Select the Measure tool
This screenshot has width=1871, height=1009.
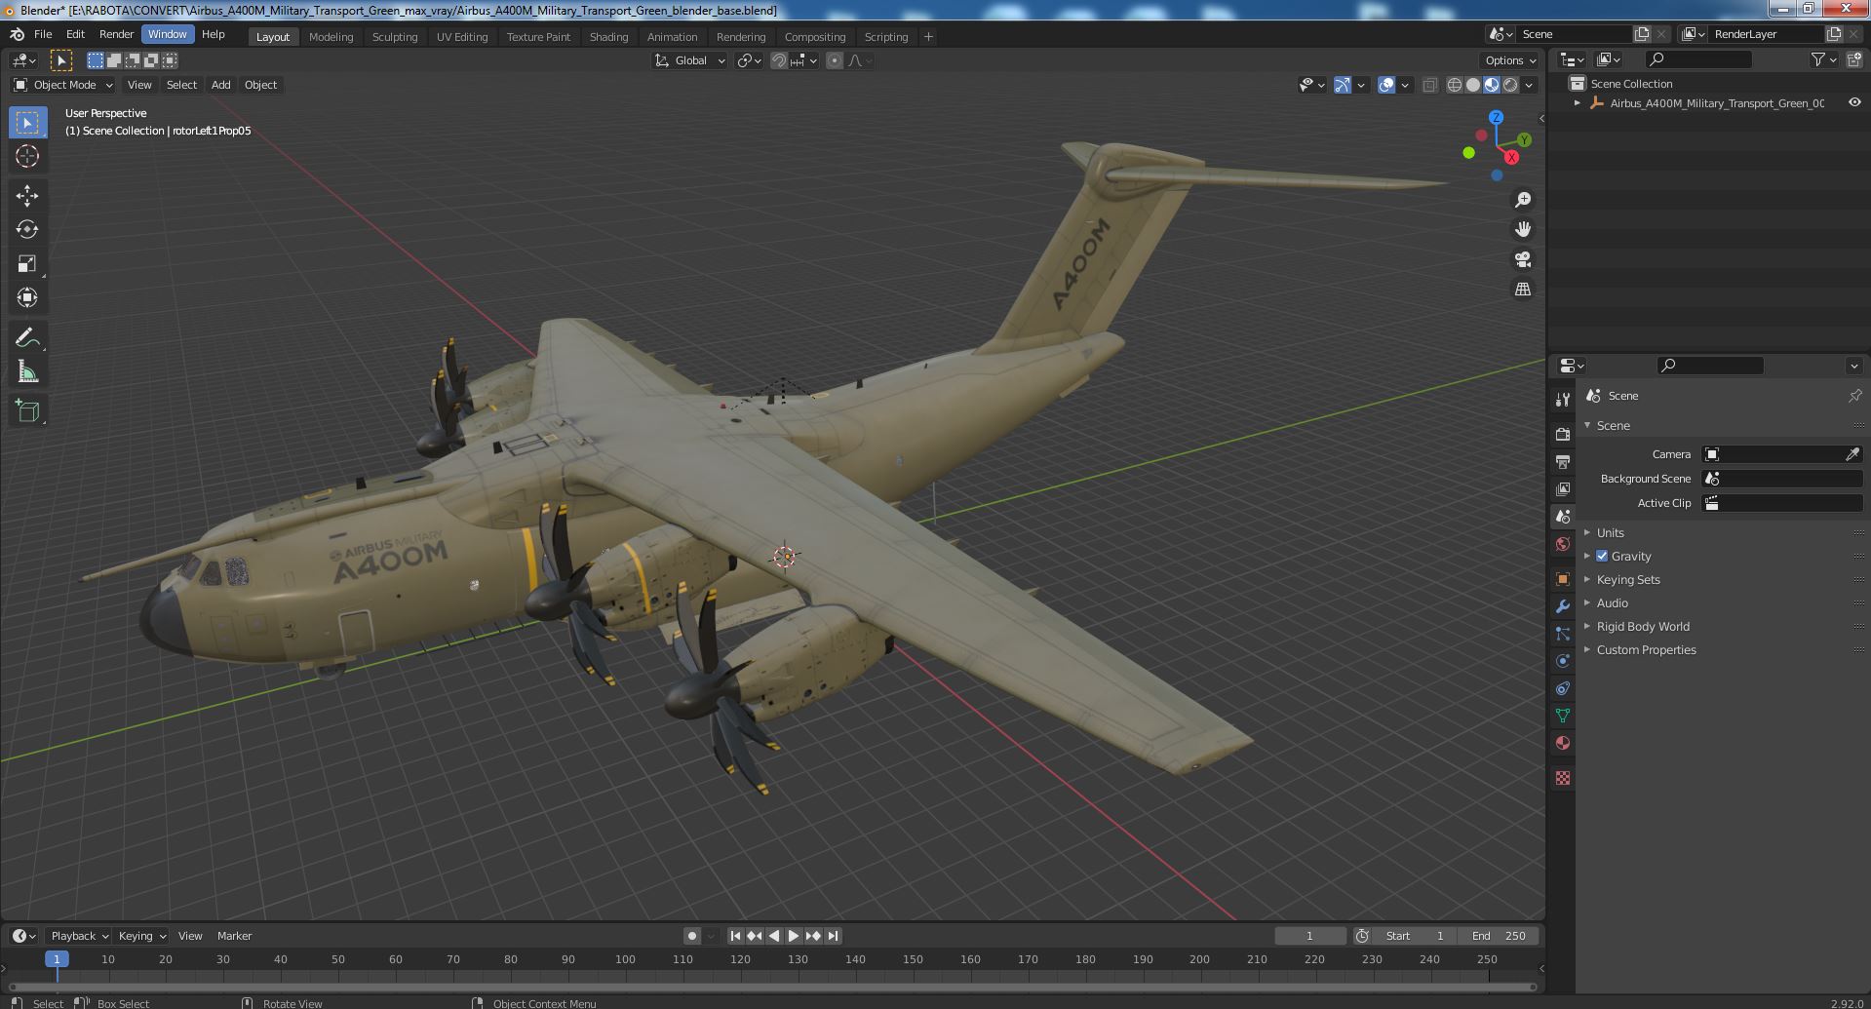(27, 371)
